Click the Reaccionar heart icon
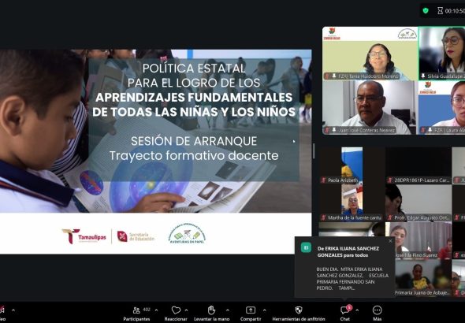 176,310
